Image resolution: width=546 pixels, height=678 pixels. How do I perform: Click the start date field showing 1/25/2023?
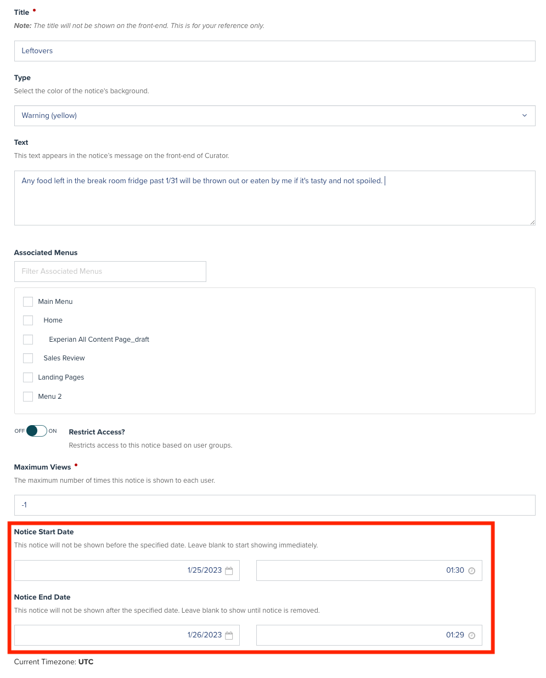point(127,570)
